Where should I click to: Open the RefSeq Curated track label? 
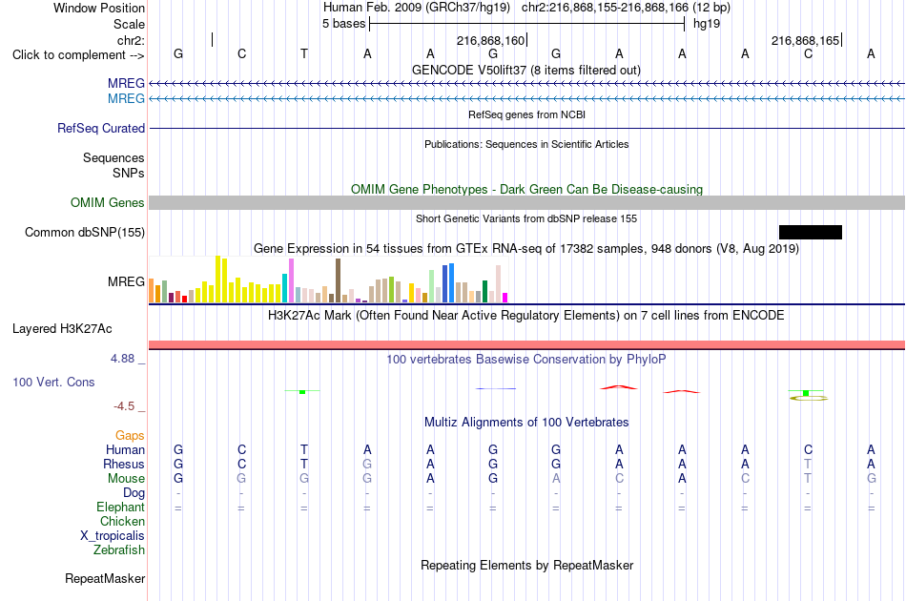[x=101, y=128]
